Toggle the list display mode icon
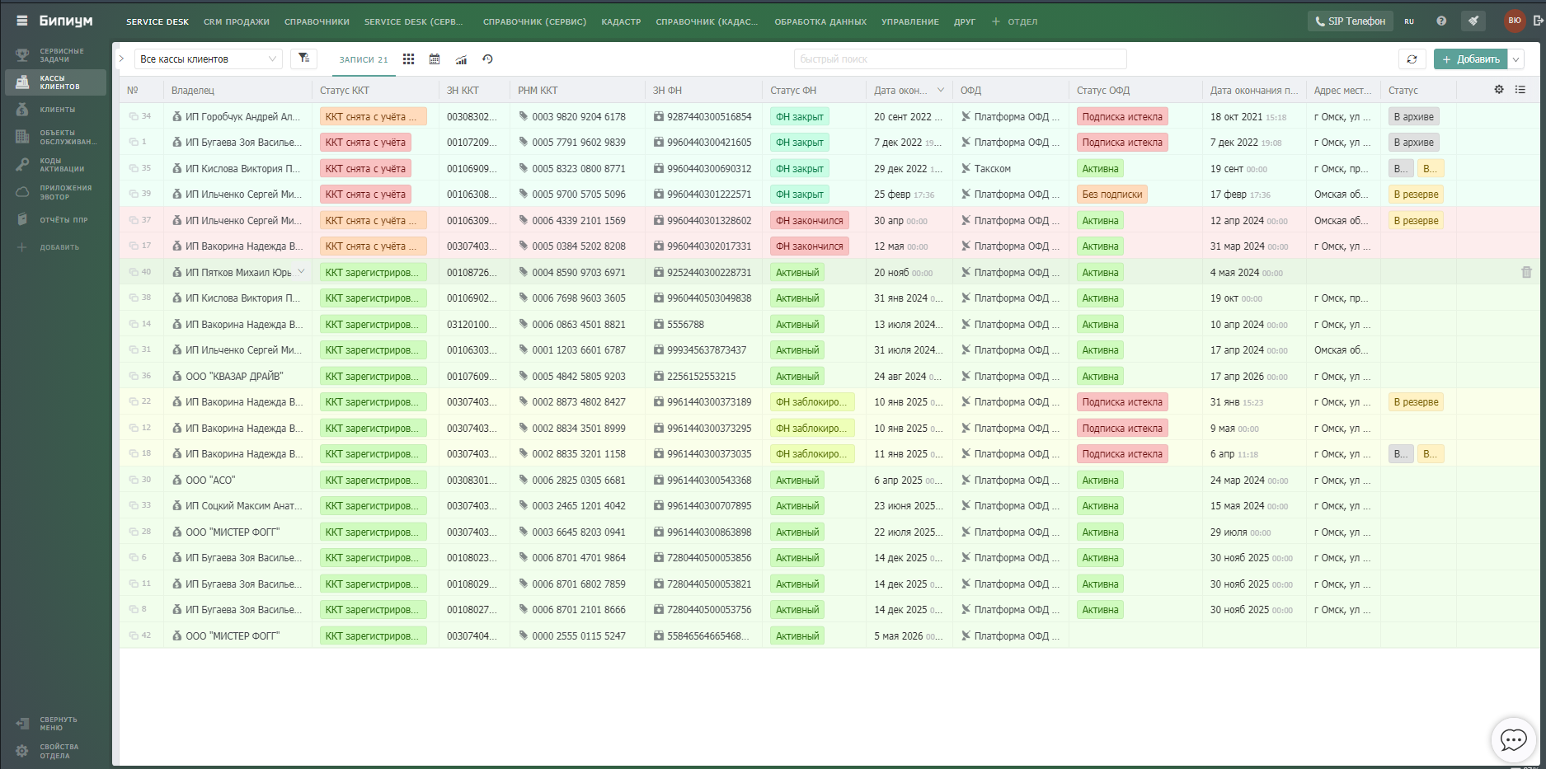The image size is (1546, 769). coord(1520,89)
